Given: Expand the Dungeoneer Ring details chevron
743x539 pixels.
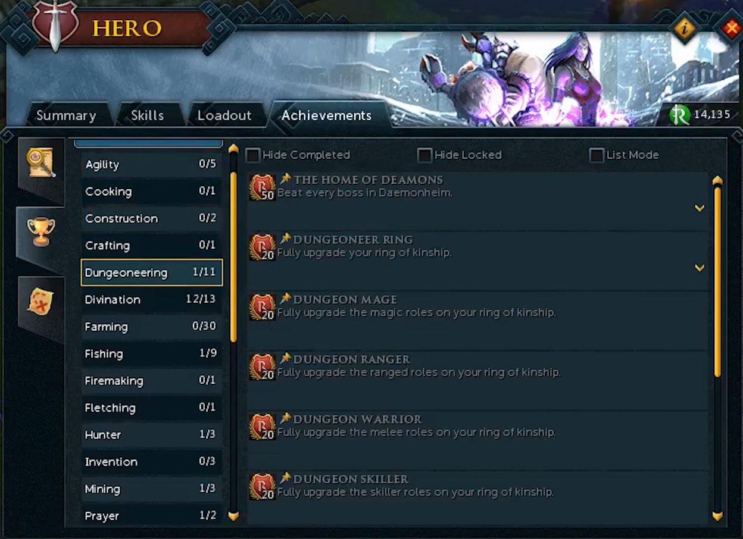Looking at the screenshot, I should point(700,268).
